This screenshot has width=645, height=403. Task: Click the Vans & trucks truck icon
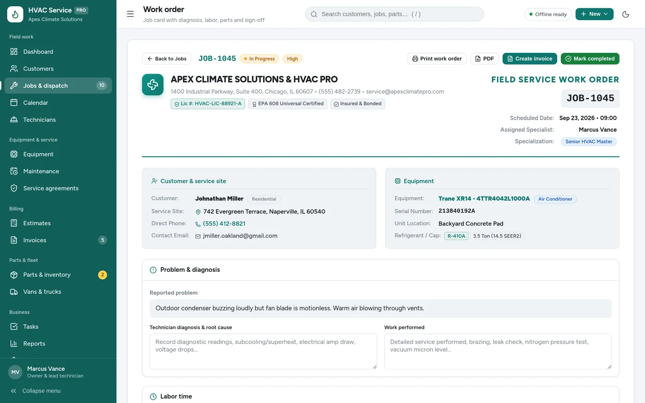tap(14, 292)
